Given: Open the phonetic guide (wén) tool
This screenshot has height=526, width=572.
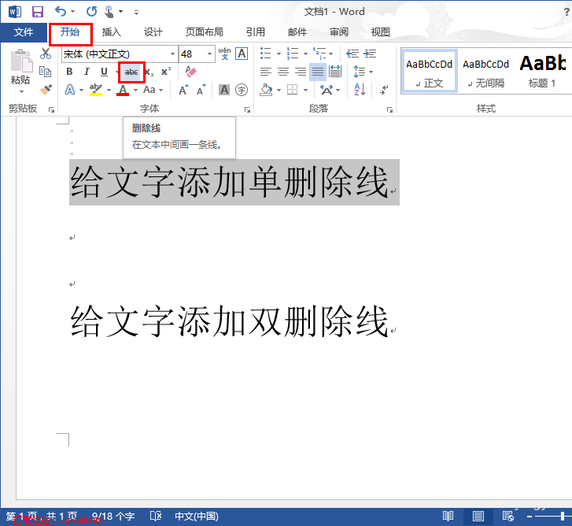Looking at the screenshot, I should (225, 54).
